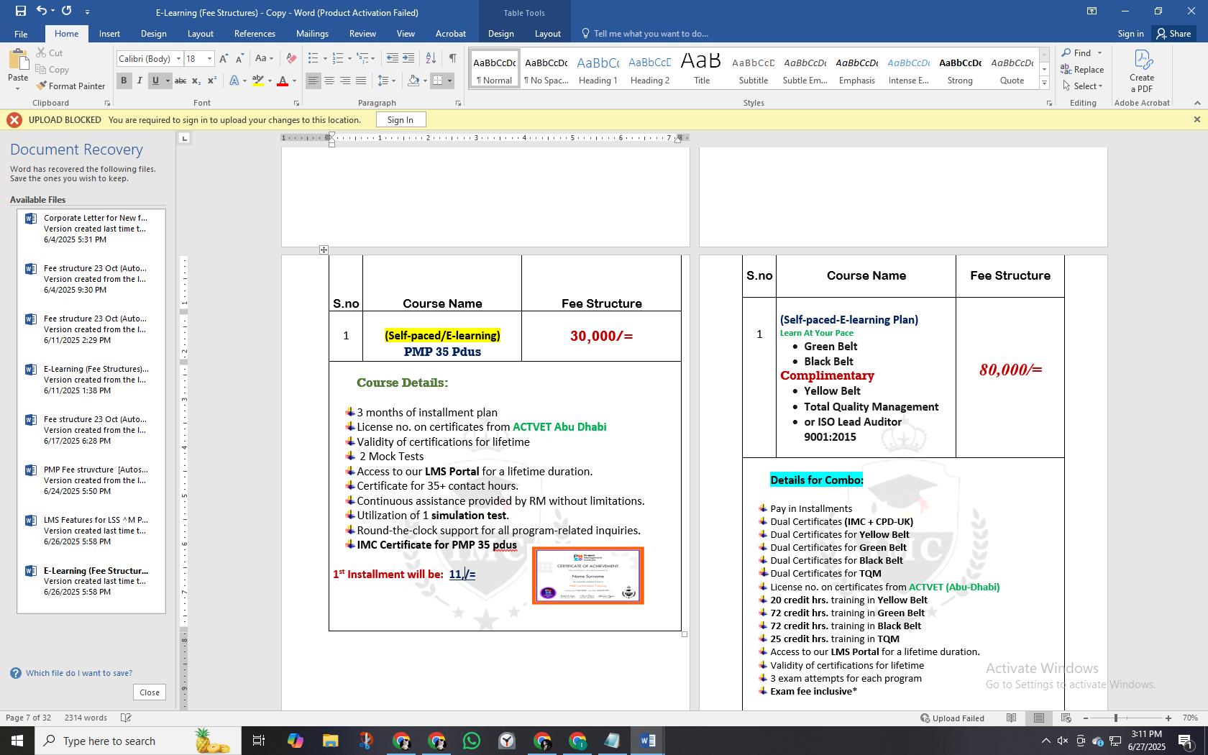
Task: Click Close button in Document Recovery pane
Action: tap(150, 692)
